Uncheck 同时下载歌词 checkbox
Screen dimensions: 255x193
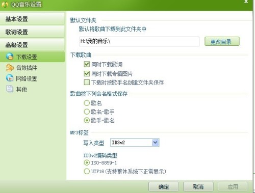pyautogui.click(x=87, y=64)
